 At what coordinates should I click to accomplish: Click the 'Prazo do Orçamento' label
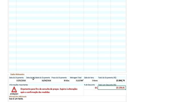pyautogui.click(x=59, y=78)
